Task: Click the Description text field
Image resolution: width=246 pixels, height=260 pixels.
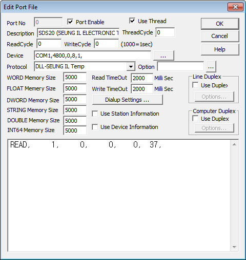Action: 78,33
